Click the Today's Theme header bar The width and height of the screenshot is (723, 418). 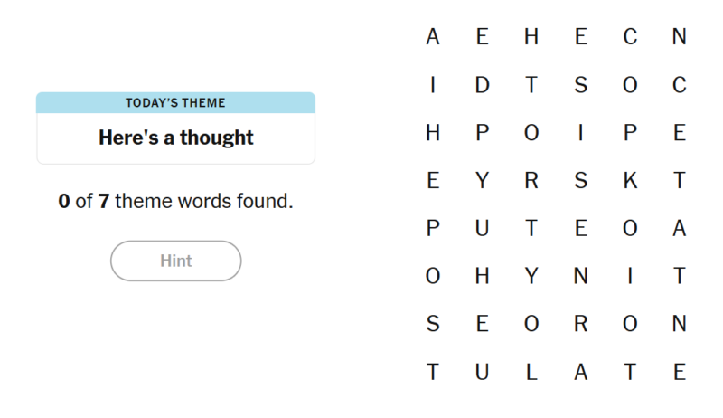click(x=175, y=102)
